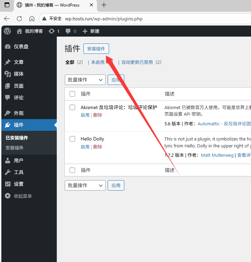
Task: Go to browser home page icon
Action: point(32,19)
